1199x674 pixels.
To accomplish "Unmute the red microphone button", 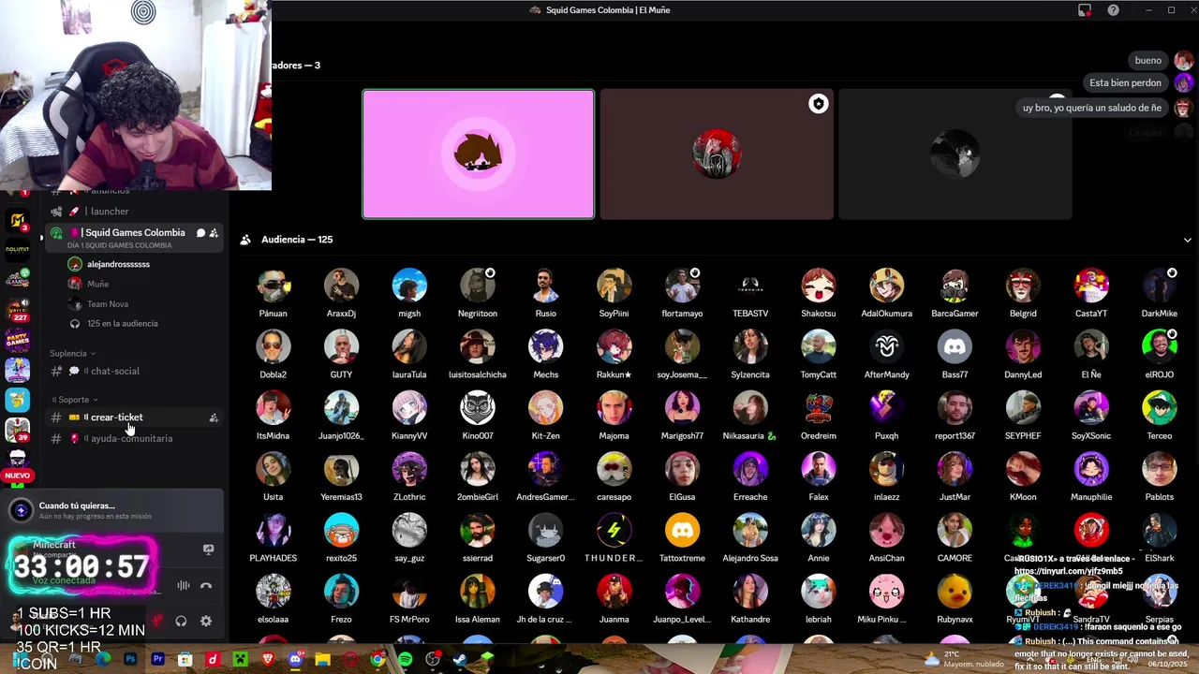I will 157,621.
